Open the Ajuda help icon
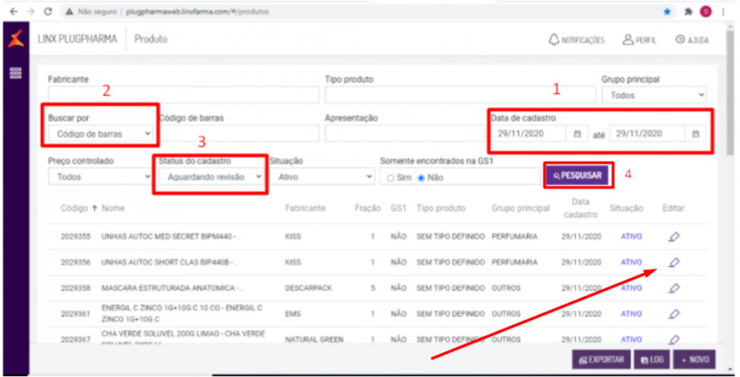This screenshot has width=740, height=377. pos(680,39)
